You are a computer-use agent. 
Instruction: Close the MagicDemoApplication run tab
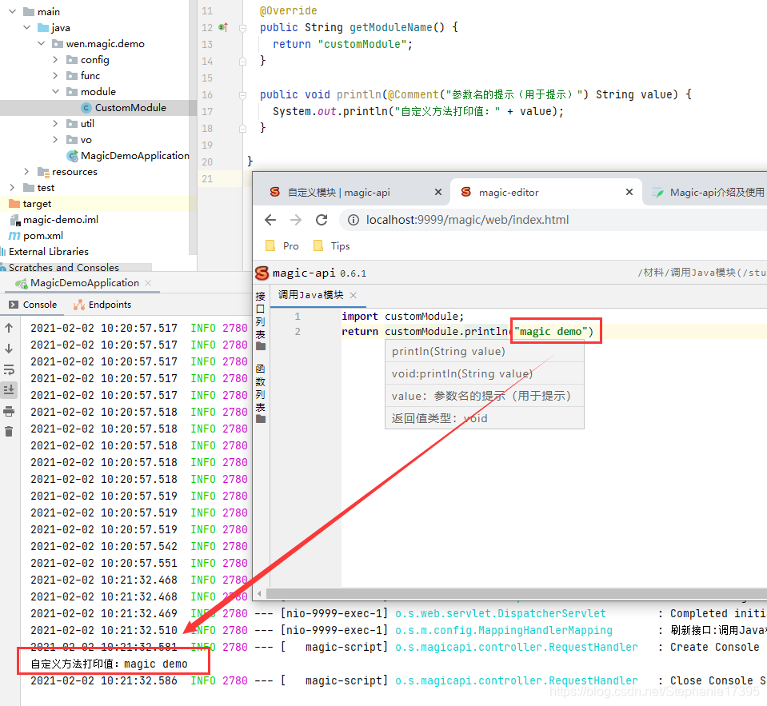tap(148, 283)
